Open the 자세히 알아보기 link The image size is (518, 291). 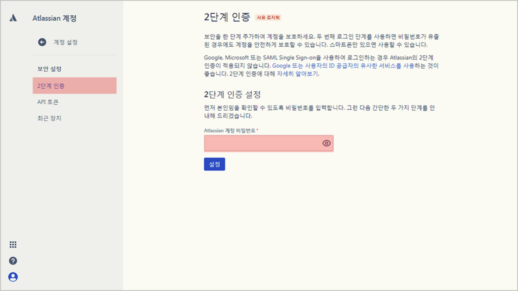click(x=297, y=74)
